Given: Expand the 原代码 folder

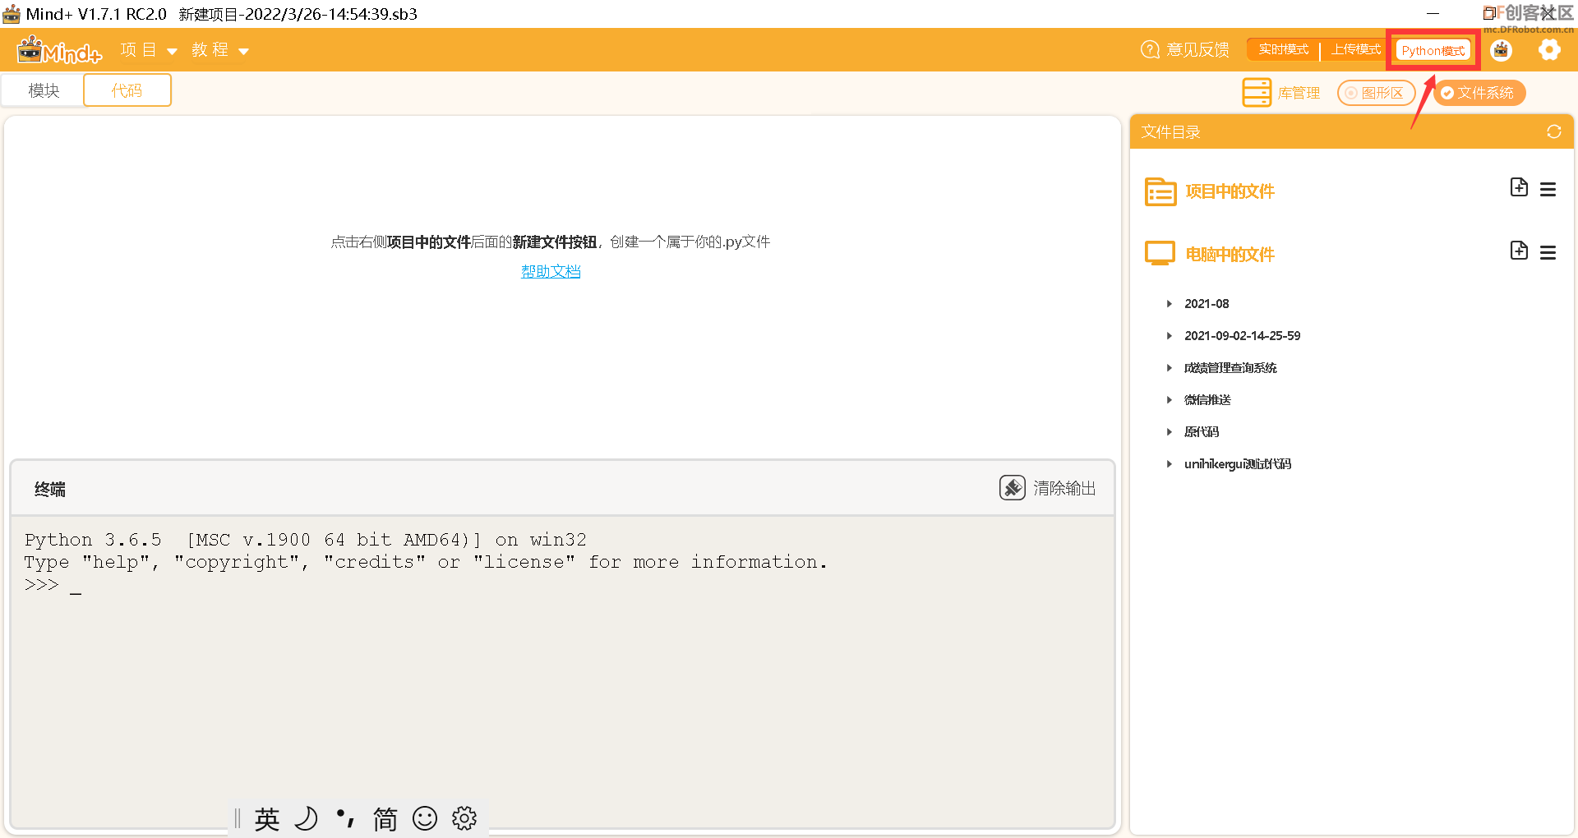Looking at the screenshot, I should point(1170,432).
